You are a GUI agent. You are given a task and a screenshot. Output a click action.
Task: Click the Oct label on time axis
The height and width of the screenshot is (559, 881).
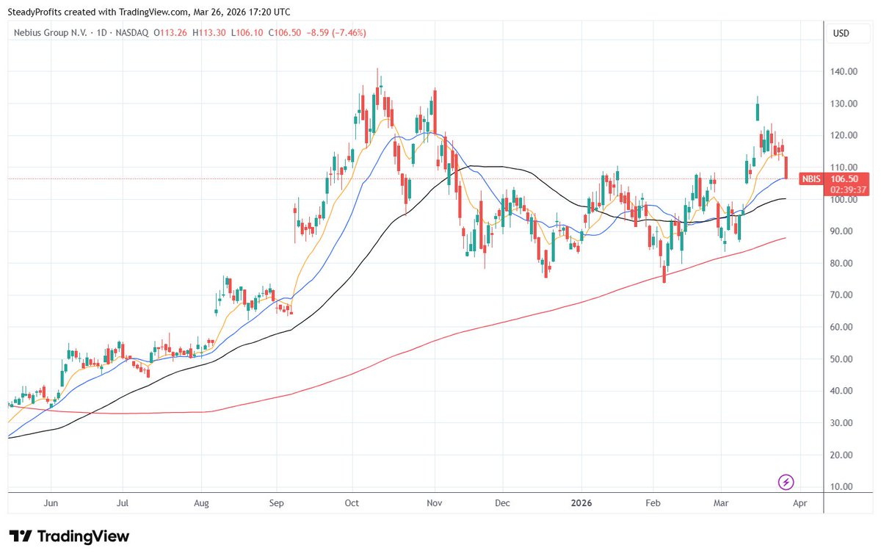352,504
